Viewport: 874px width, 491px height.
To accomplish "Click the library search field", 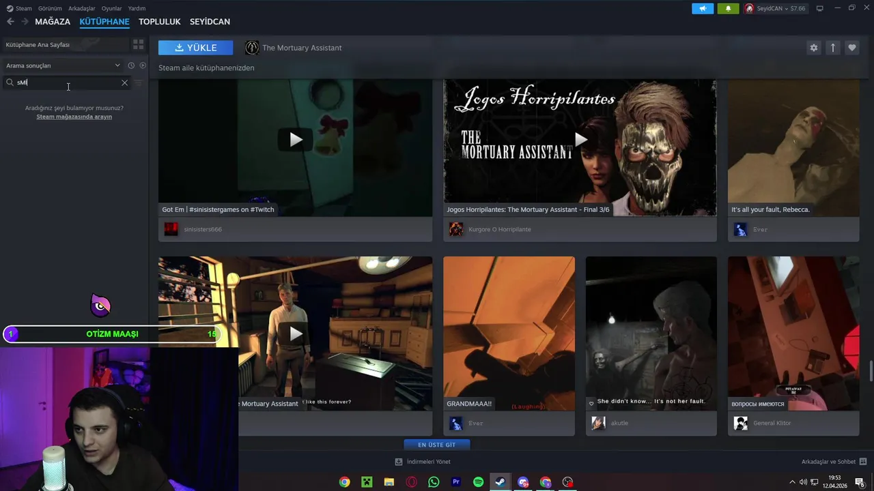I will tap(67, 83).
